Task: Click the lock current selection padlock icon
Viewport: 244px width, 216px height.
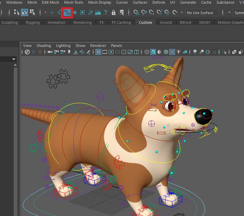Action: [113, 12]
